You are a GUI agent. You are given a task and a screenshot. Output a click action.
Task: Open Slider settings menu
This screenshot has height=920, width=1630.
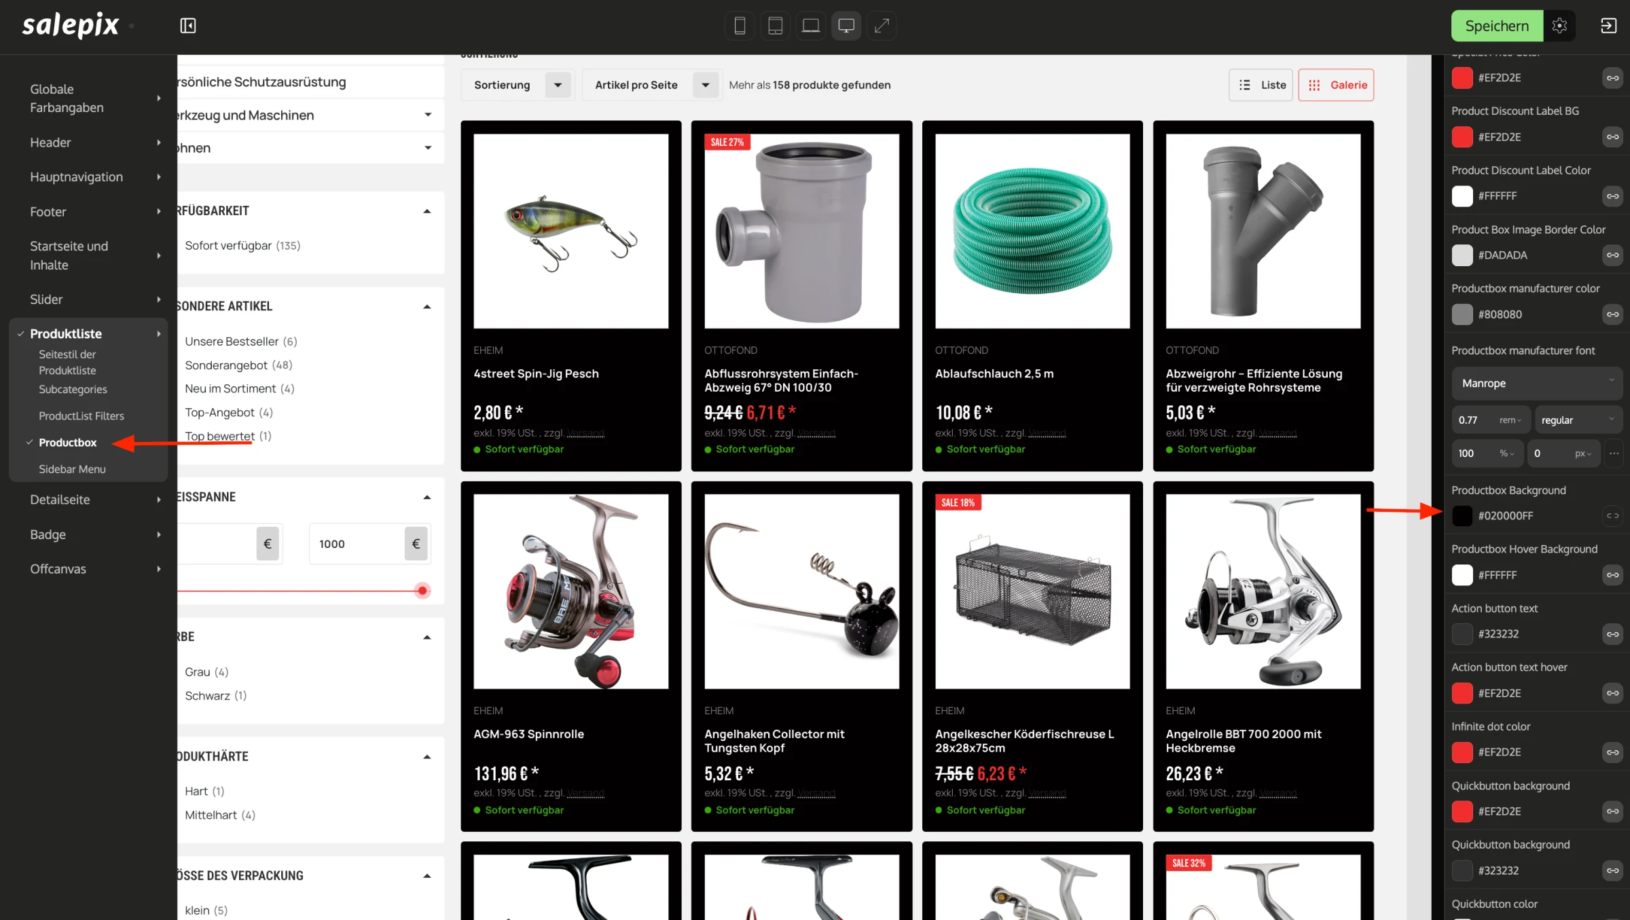click(88, 299)
